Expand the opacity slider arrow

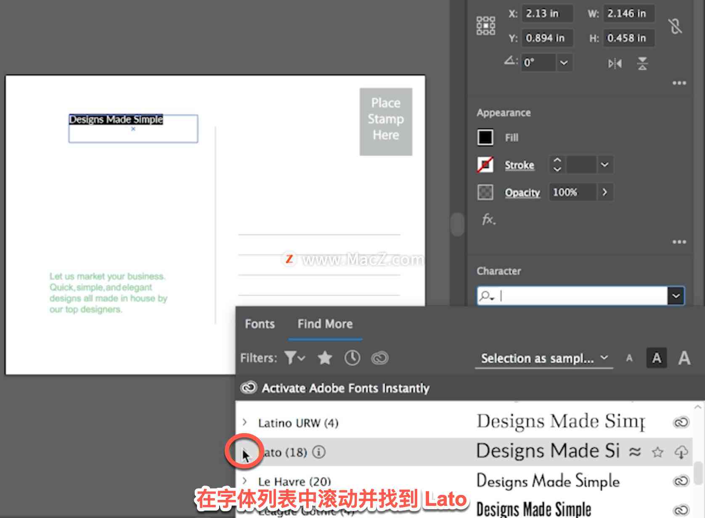coord(604,192)
